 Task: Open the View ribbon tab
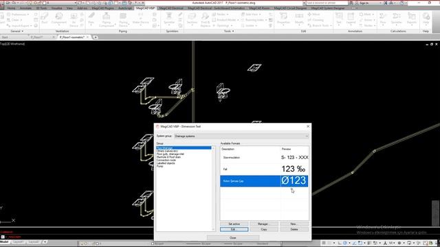click(x=69, y=8)
